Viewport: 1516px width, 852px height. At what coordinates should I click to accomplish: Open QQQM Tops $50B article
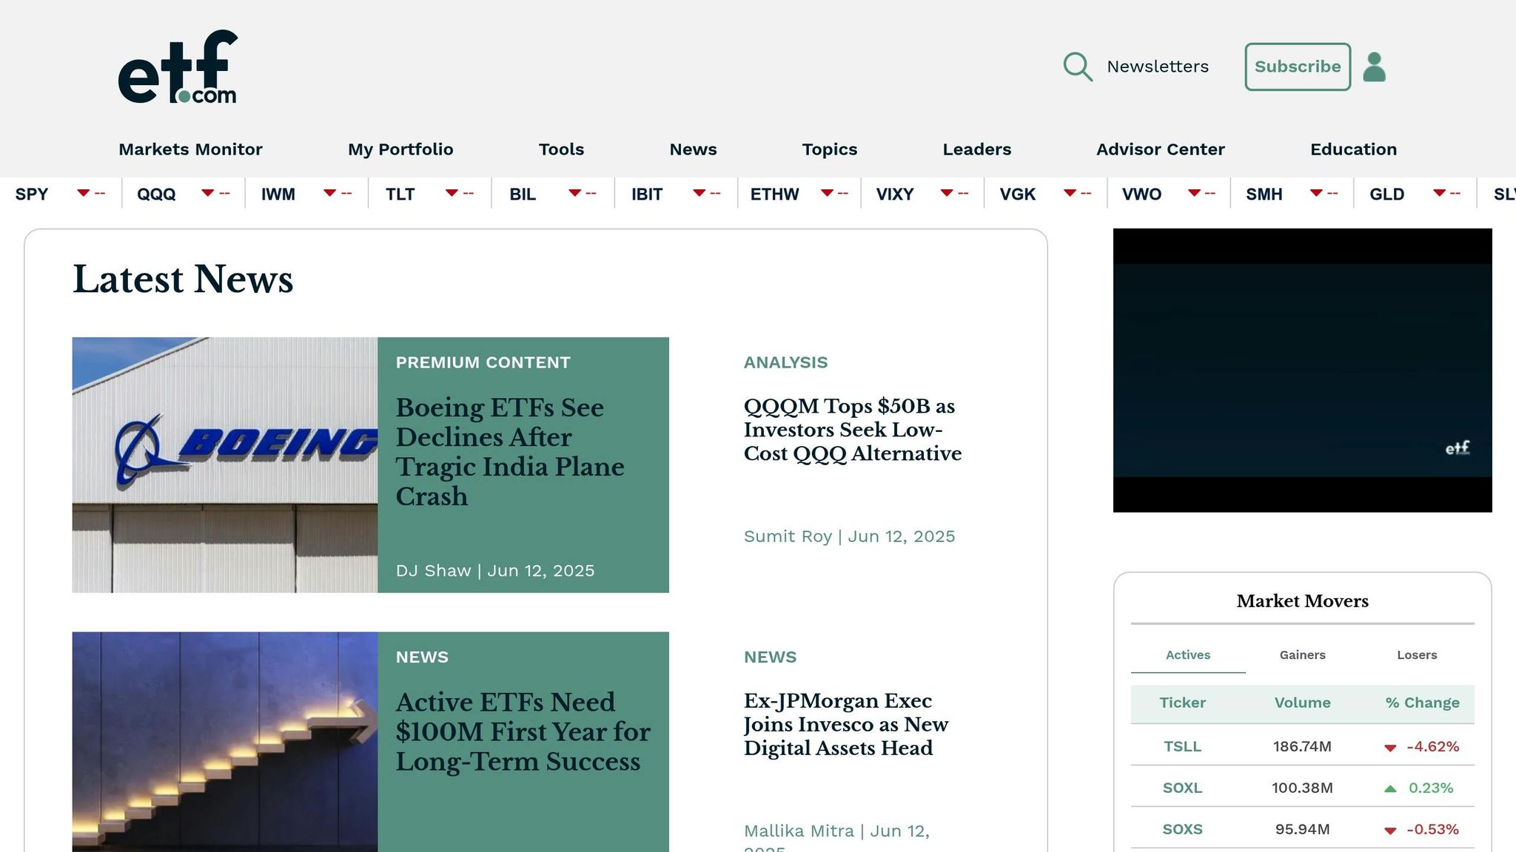(852, 429)
